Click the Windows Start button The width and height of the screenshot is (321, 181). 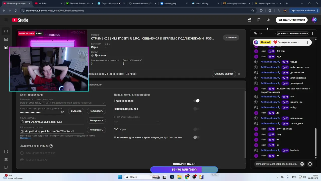(x=120, y=177)
